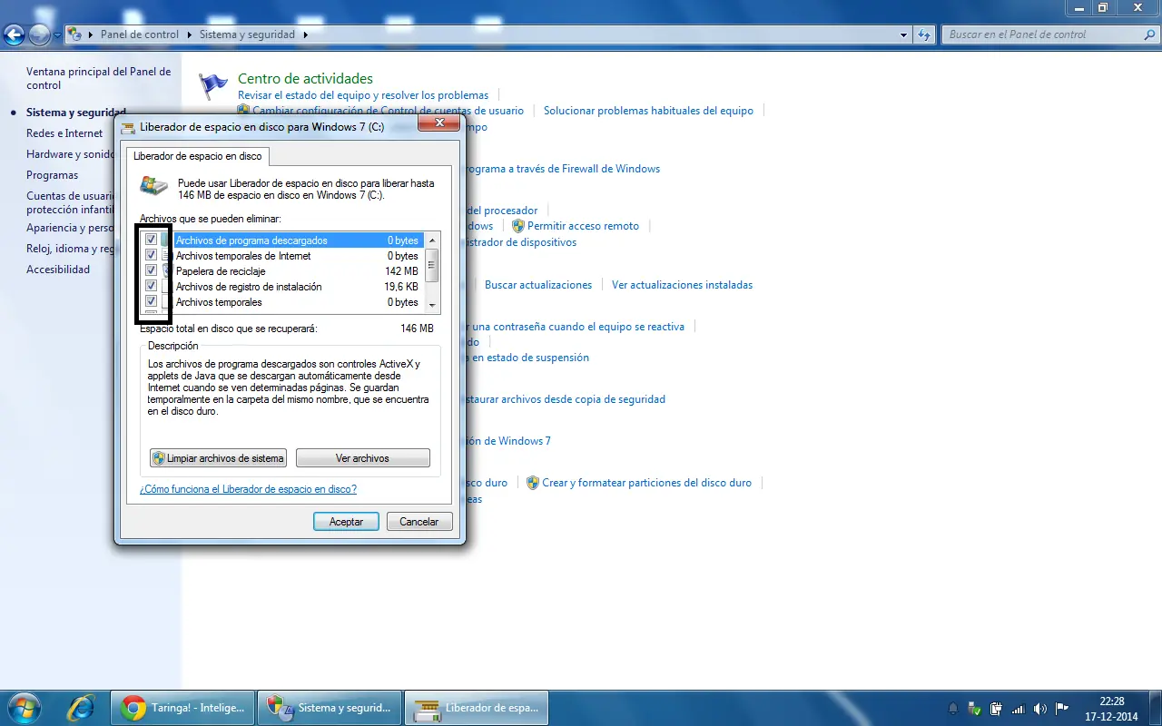
Task: Launch Internet Explorer from the taskbar
Action: [82, 707]
